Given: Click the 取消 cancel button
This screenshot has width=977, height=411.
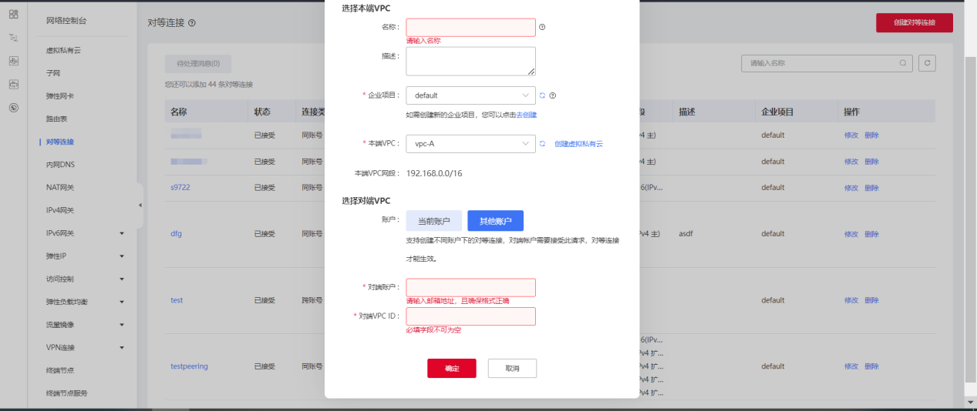Looking at the screenshot, I should point(512,369).
